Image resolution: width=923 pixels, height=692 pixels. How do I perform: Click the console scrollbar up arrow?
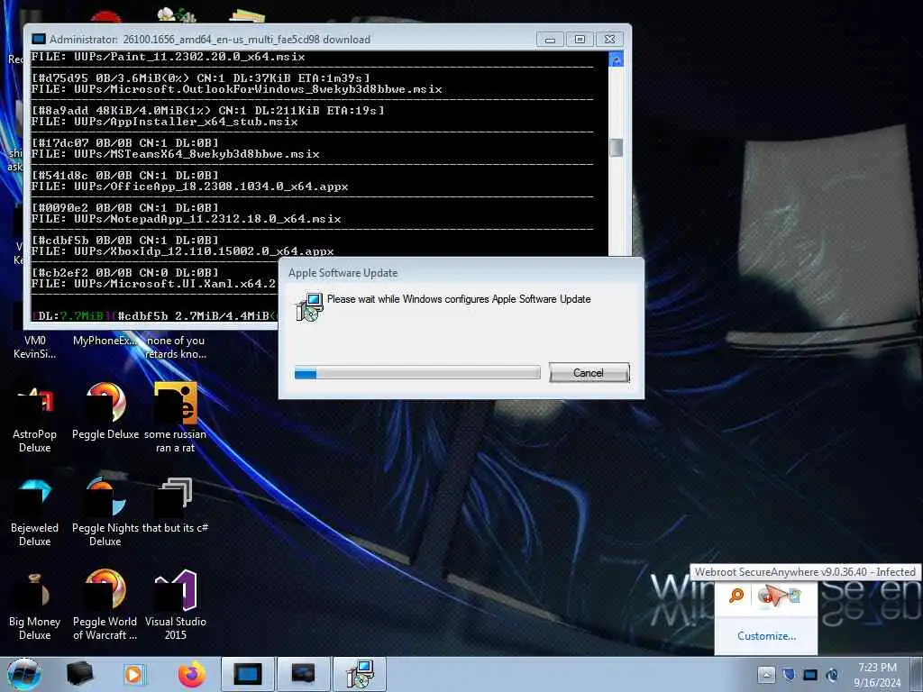coord(616,59)
